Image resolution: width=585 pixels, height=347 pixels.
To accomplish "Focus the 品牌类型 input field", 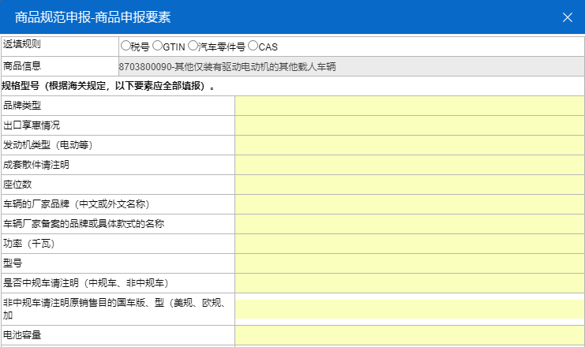I will coord(409,106).
